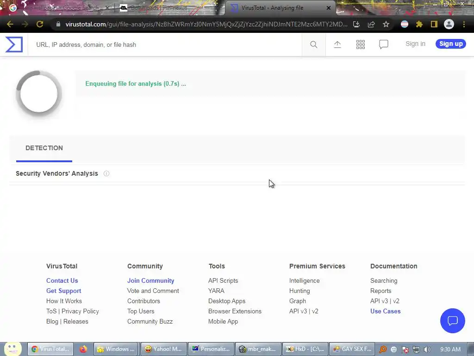The image size is (474, 356).
Task: Click the VirusTotal logo icon
Action: [14, 44]
